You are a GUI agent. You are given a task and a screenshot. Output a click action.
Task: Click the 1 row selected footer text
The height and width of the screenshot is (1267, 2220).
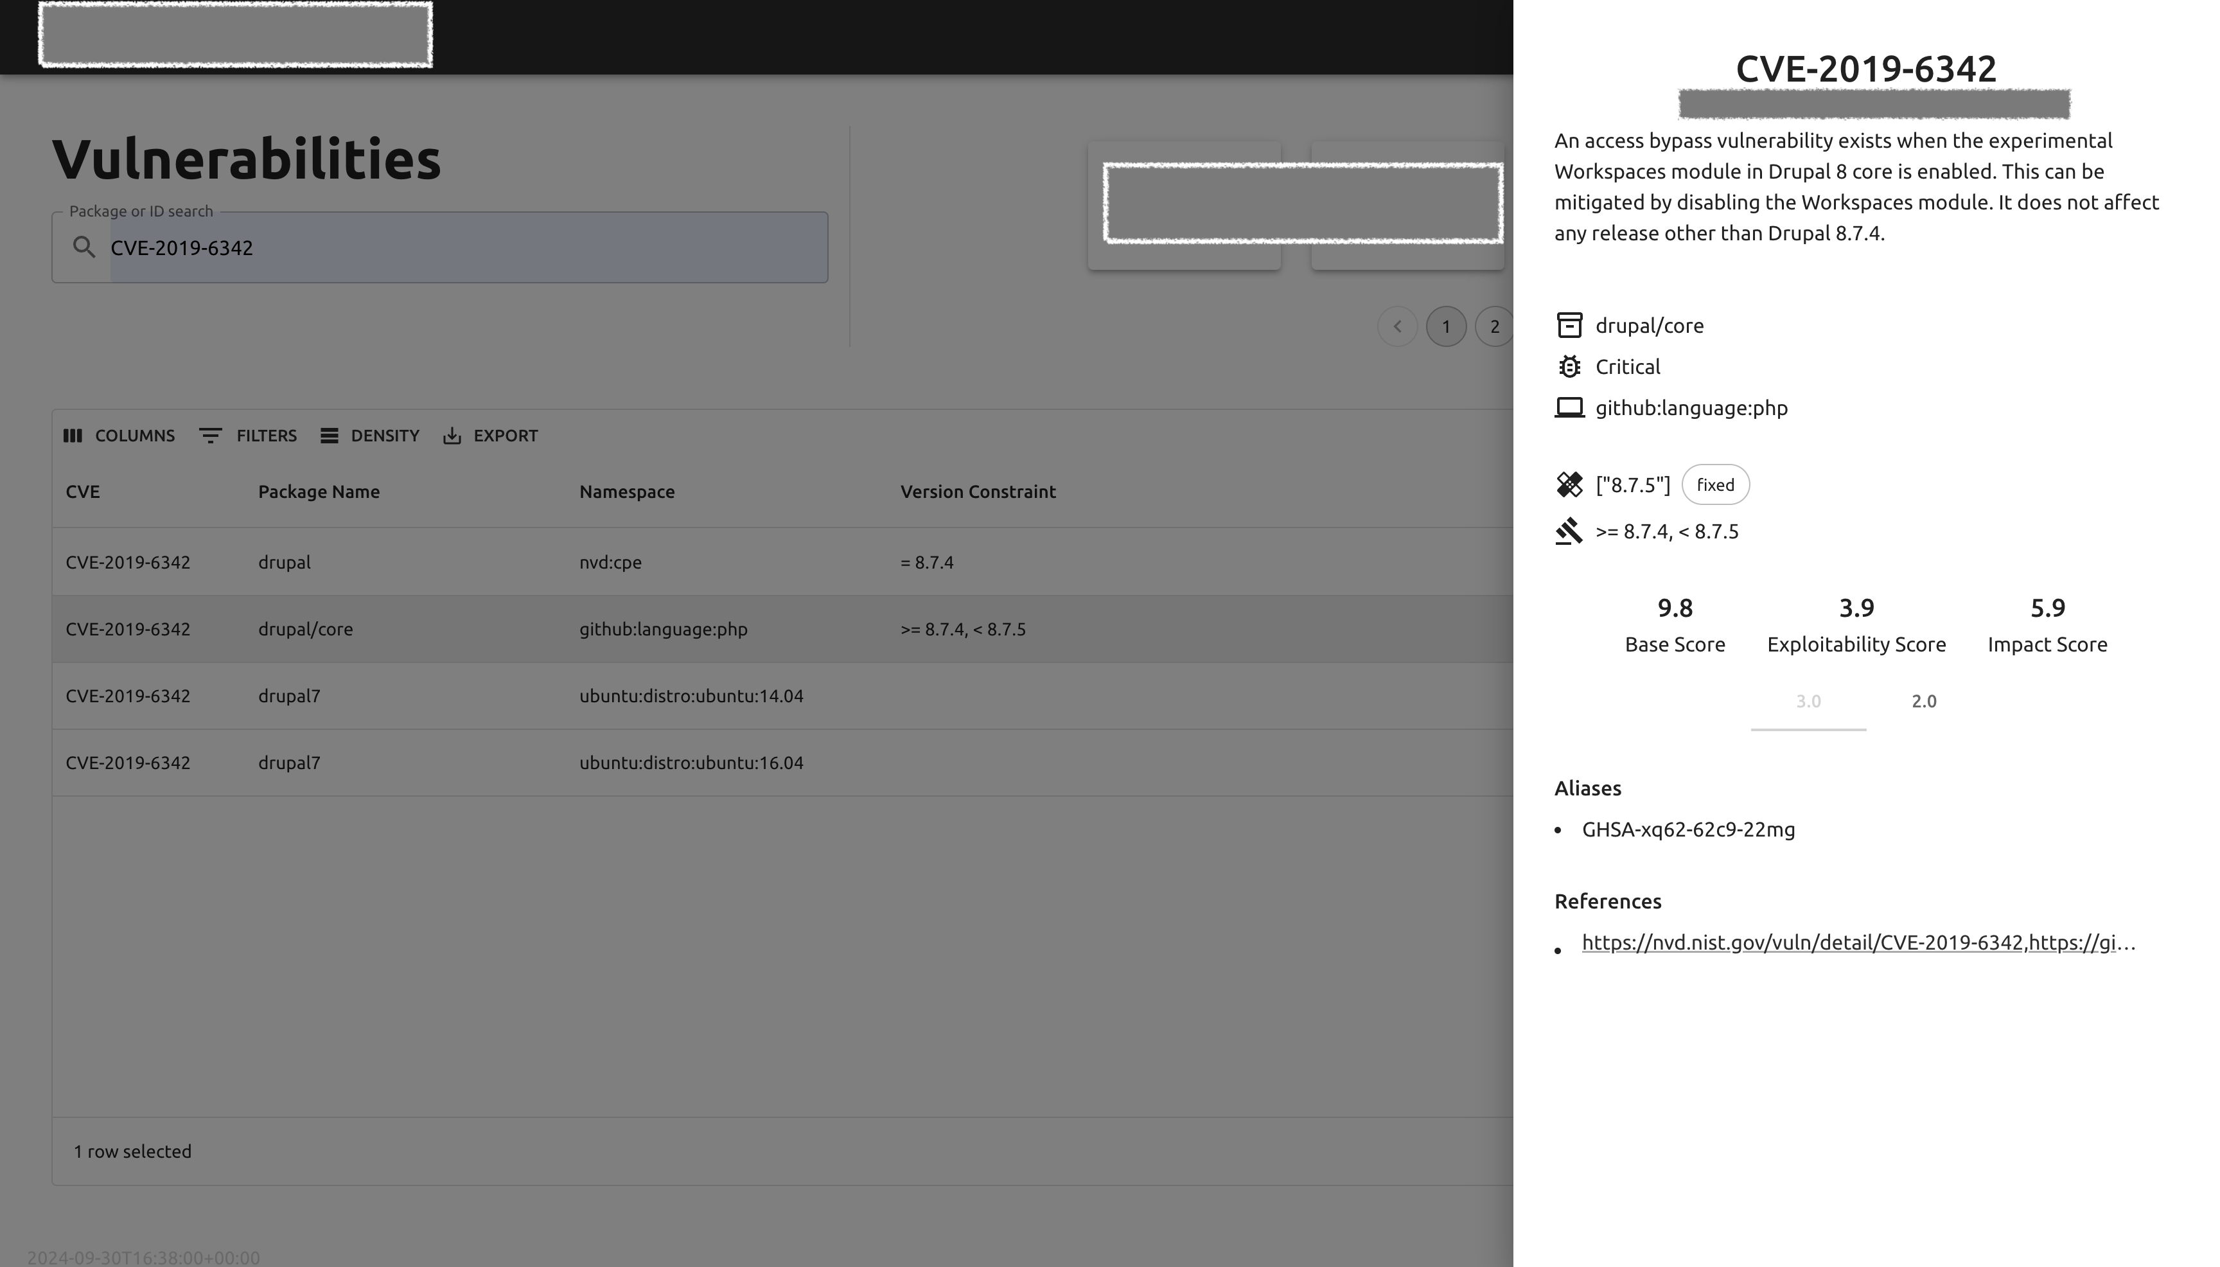pos(132,1151)
